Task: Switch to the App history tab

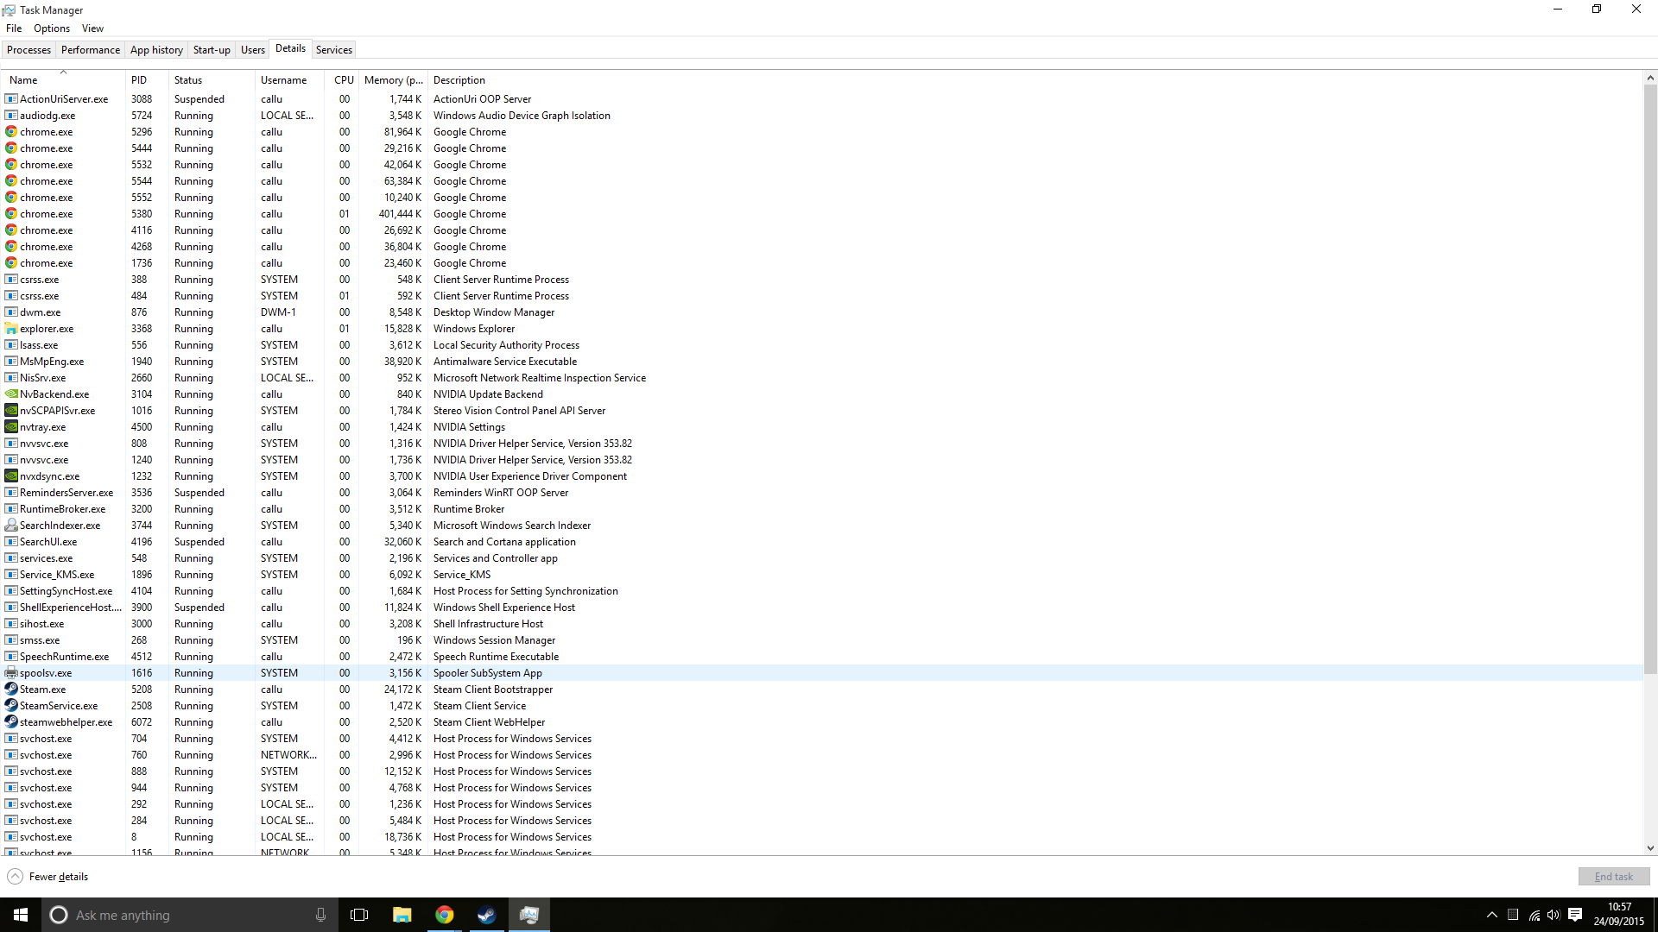Action: pyautogui.click(x=156, y=50)
